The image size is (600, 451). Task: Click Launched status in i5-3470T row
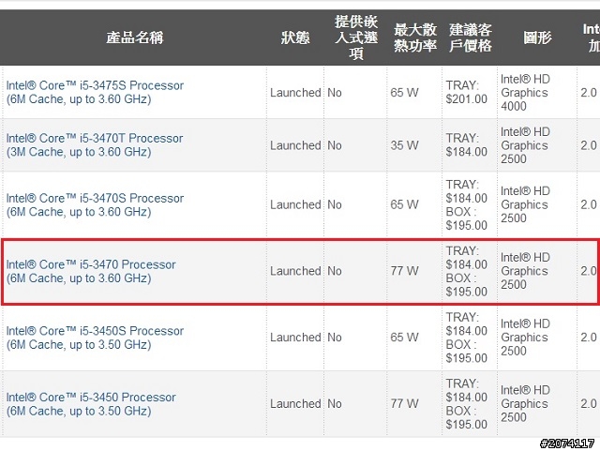295,145
